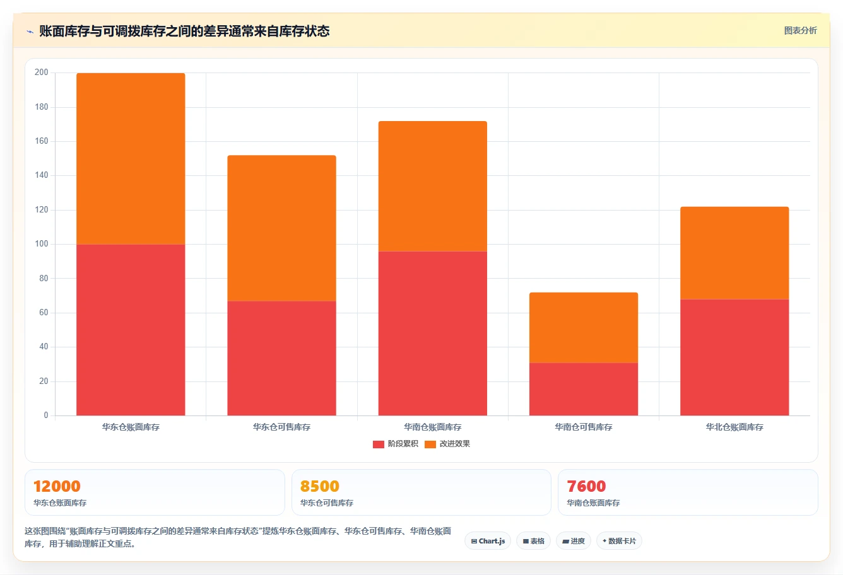
Task: Open the 12000 华东仓账面库存 data card
Action: coord(155,492)
